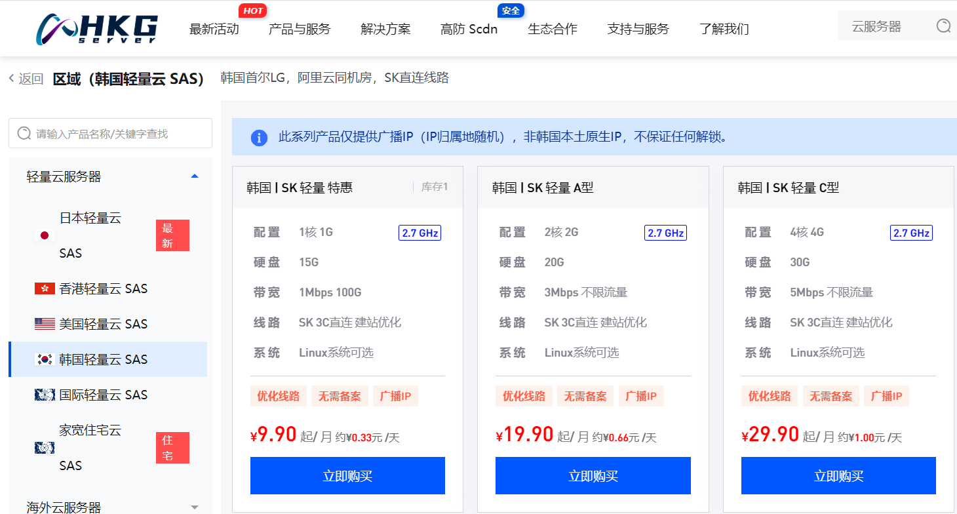957x514 pixels.
Task: Select 日本轻量云 SAS in the sidebar
Action: click(x=108, y=235)
